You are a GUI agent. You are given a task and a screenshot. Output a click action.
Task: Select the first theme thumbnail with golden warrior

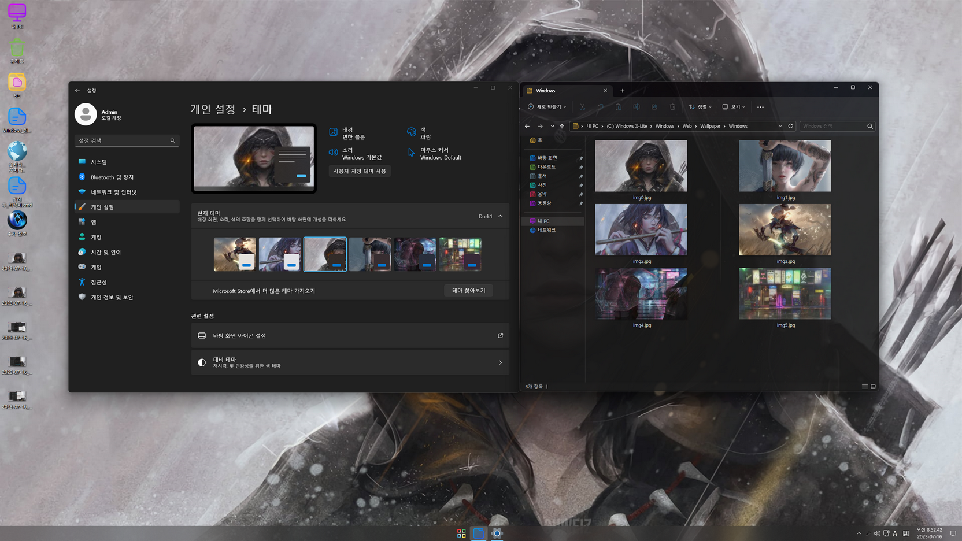pyautogui.click(x=235, y=254)
